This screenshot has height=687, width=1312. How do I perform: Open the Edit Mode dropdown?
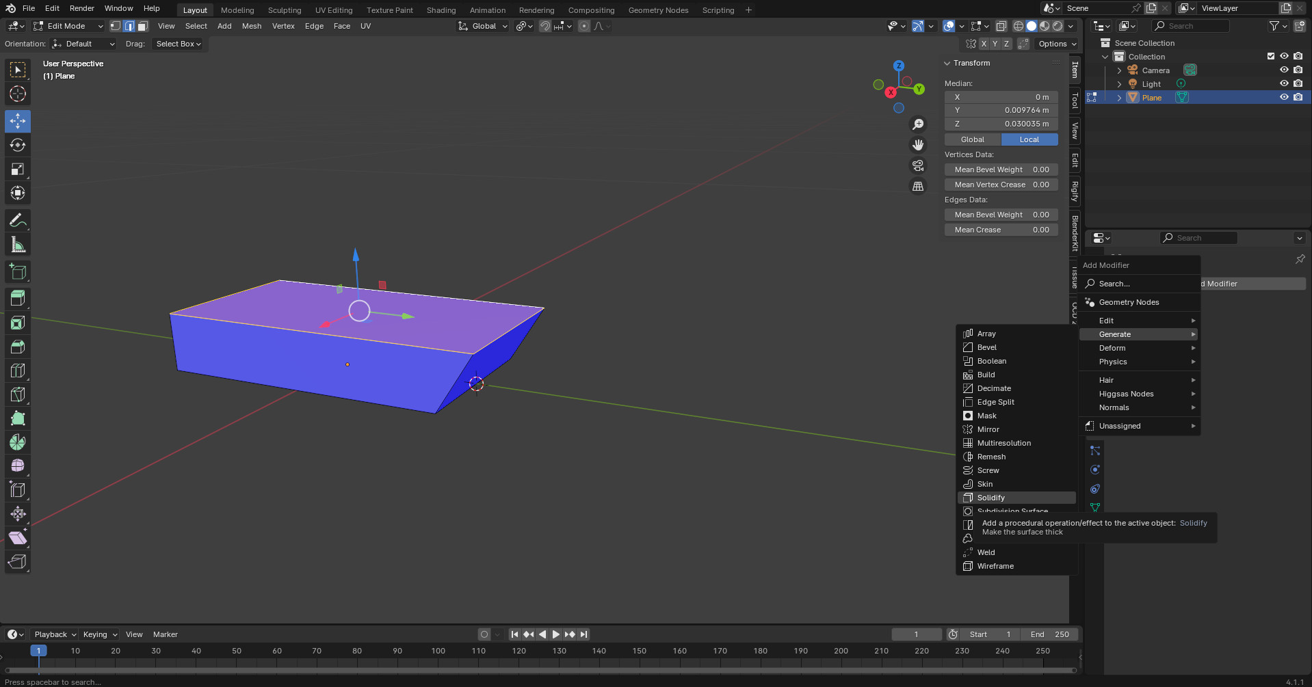point(68,26)
